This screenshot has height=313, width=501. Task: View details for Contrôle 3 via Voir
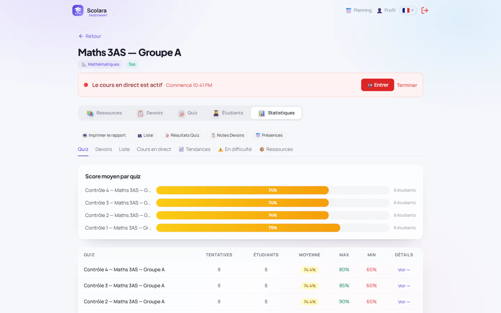point(404,286)
